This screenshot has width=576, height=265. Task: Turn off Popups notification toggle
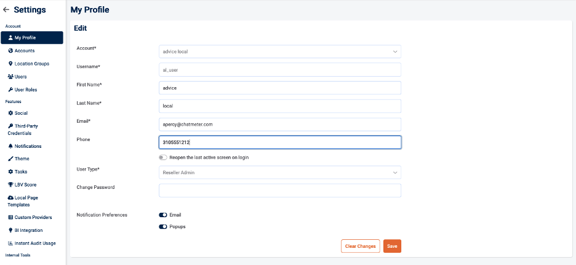pos(163,226)
